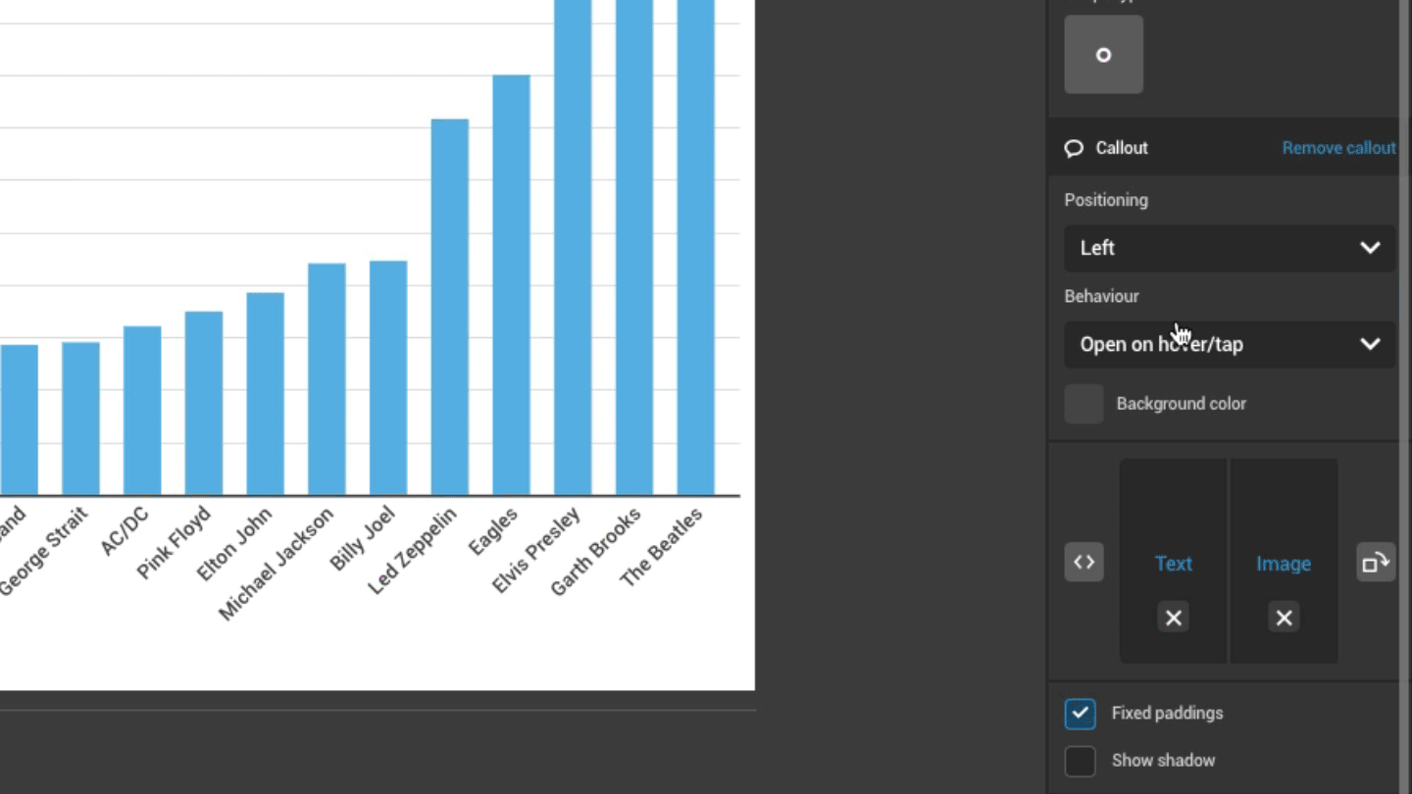
Task: Click the Michael Jackson axis label
Action: pyautogui.click(x=277, y=564)
